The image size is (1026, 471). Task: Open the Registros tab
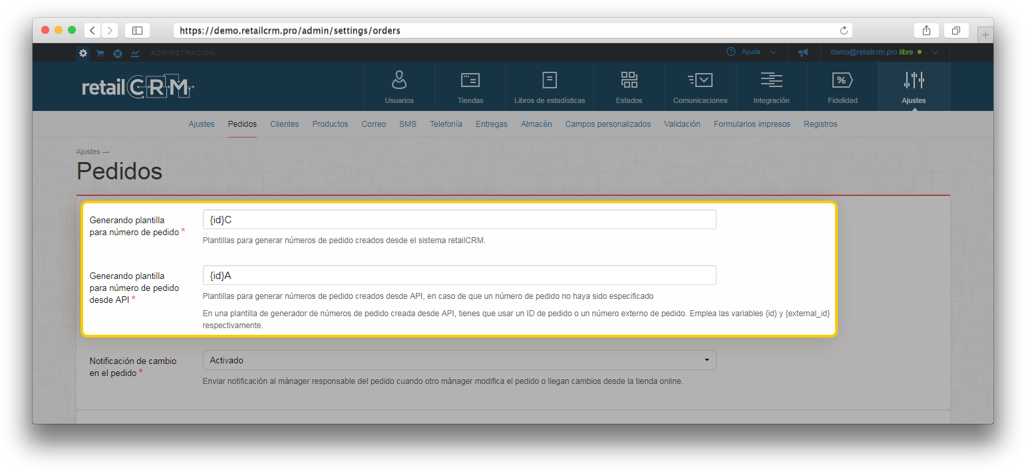click(x=820, y=124)
